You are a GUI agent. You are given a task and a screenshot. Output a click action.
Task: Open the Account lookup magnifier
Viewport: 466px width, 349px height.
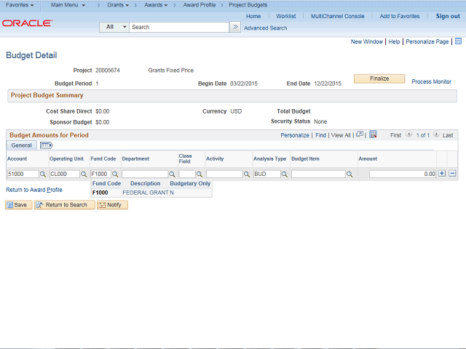(x=43, y=174)
